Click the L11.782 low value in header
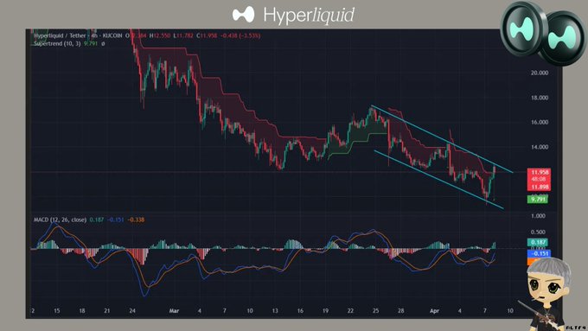This screenshot has height=331, width=588. 183,35
